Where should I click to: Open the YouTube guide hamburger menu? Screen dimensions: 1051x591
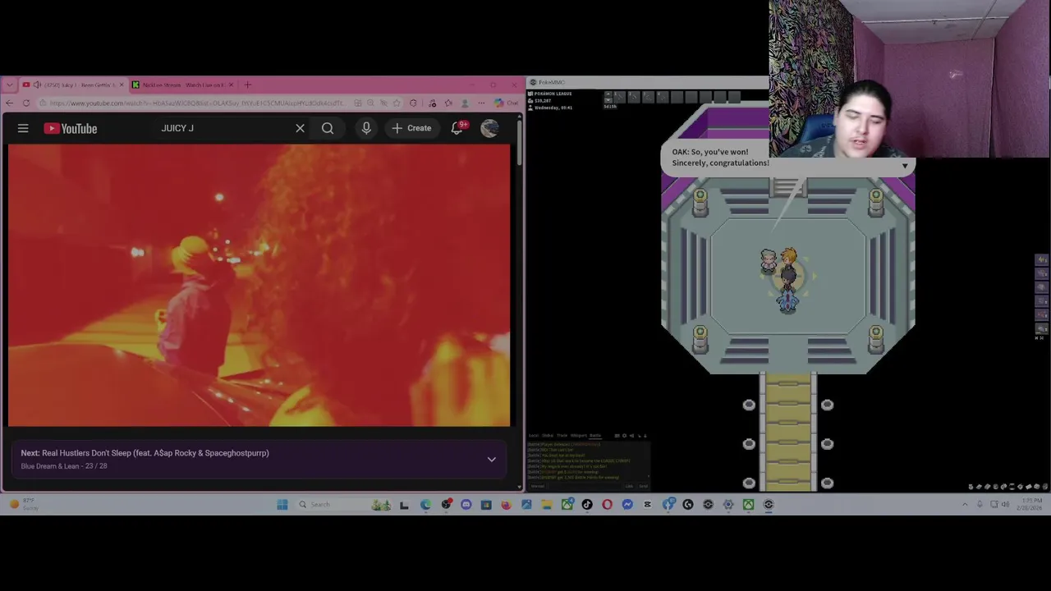pos(23,128)
